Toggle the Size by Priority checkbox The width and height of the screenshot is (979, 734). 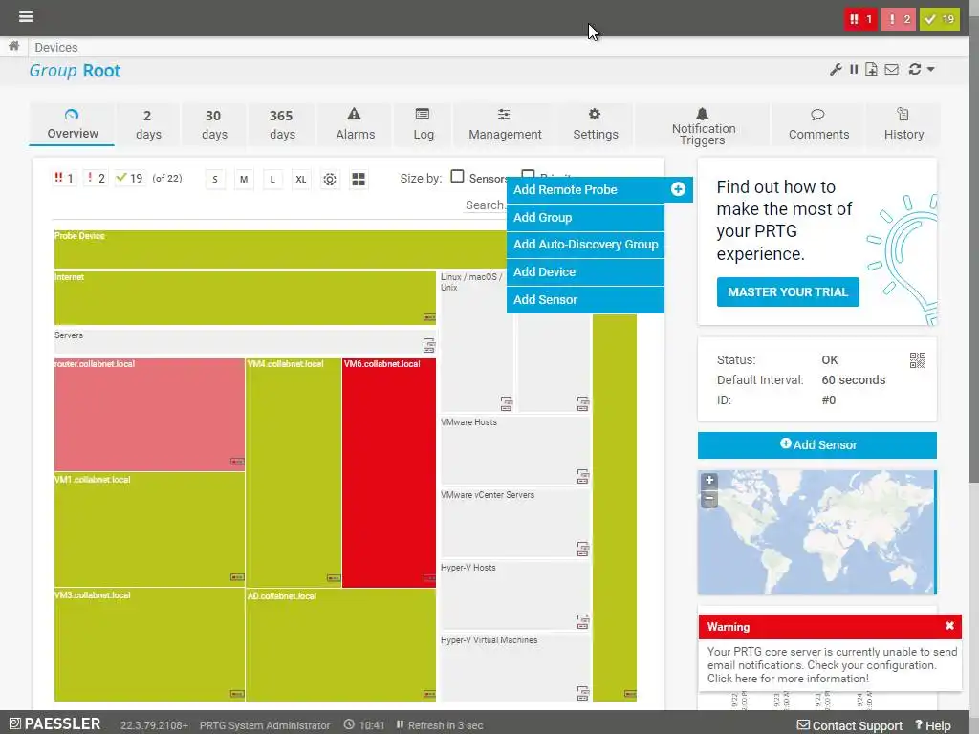pyautogui.click(x=528, y=174)
